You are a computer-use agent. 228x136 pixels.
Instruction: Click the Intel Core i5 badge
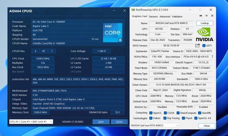pos(113,33)
